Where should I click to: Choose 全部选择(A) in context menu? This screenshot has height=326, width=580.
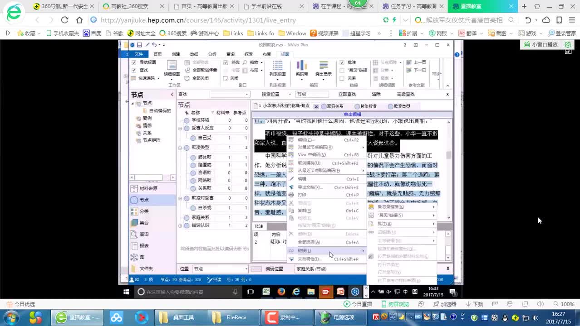point(326,242)
